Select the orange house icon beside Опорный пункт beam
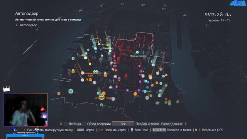This screenshot has width=247, height=139. [104, 93]
